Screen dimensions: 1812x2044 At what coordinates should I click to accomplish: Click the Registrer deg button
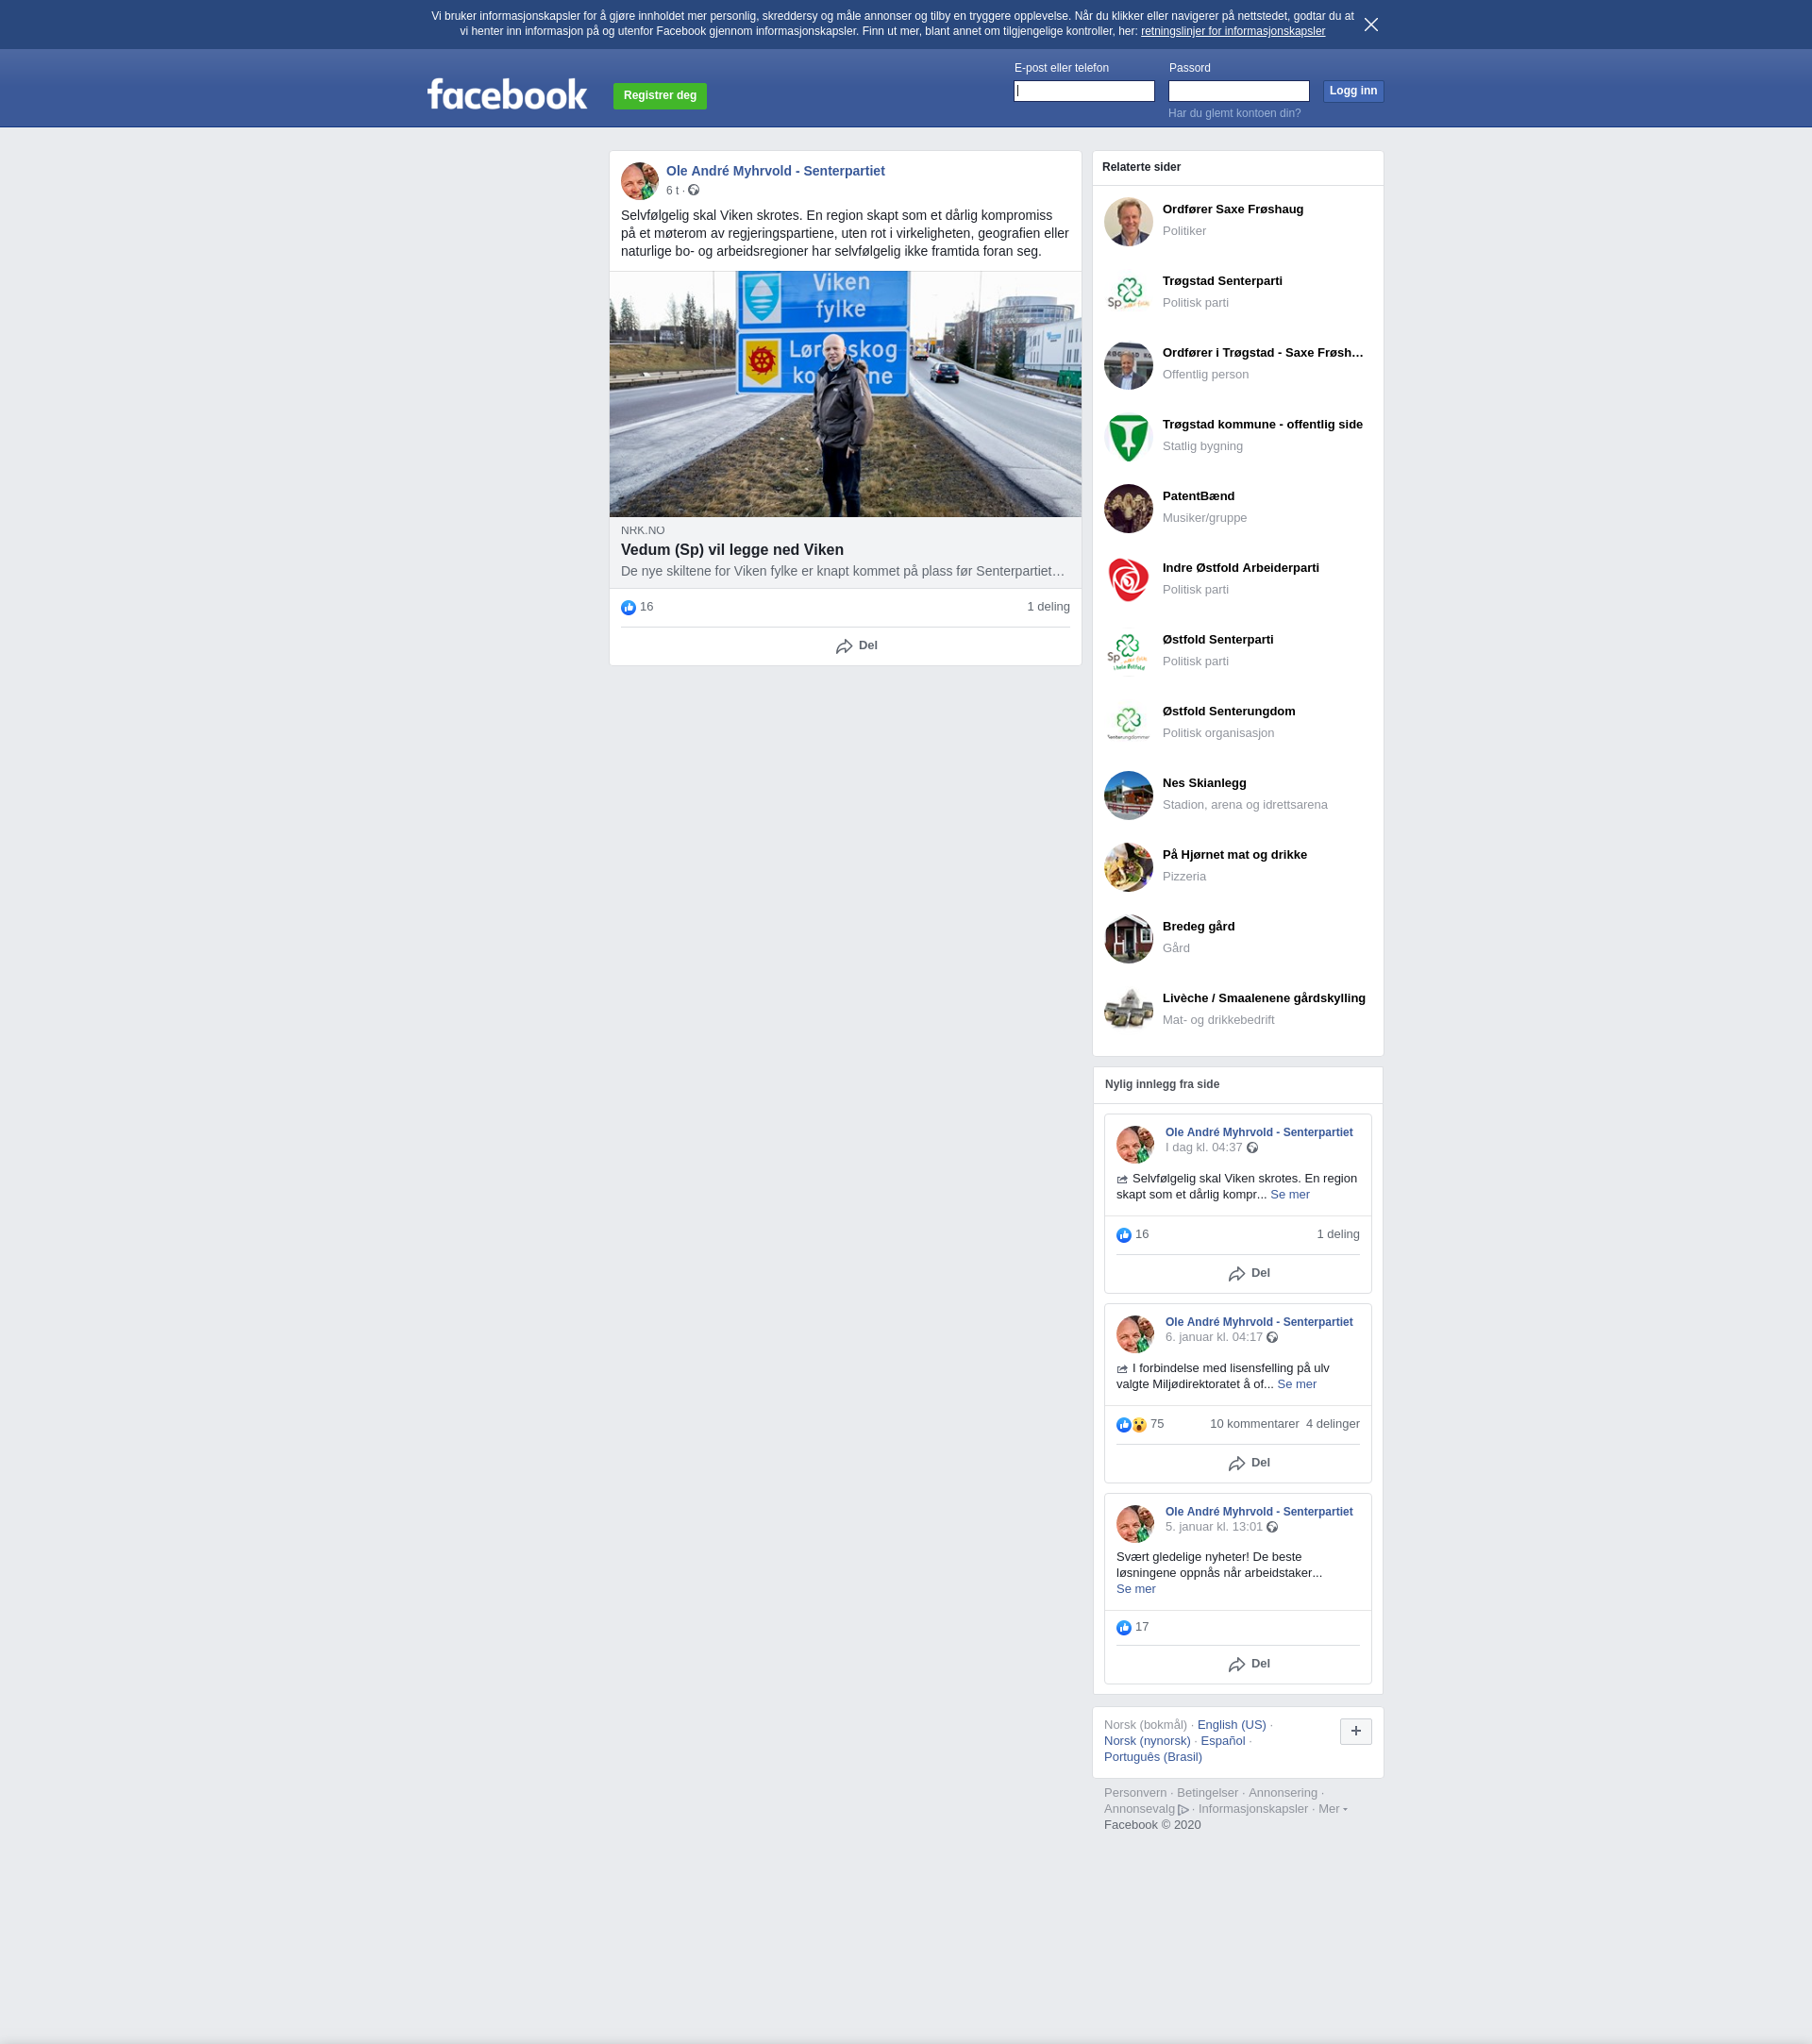(660, 96)
